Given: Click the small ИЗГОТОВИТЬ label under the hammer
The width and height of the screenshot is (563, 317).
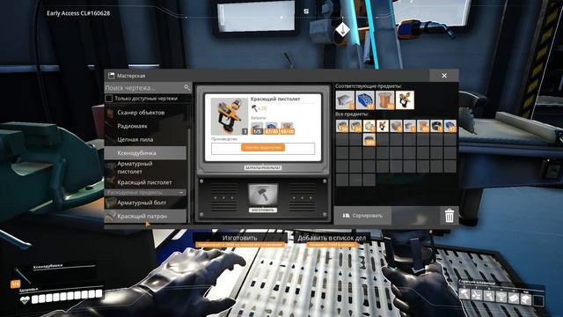Looking at the screenshot, I should click(263, 210).
